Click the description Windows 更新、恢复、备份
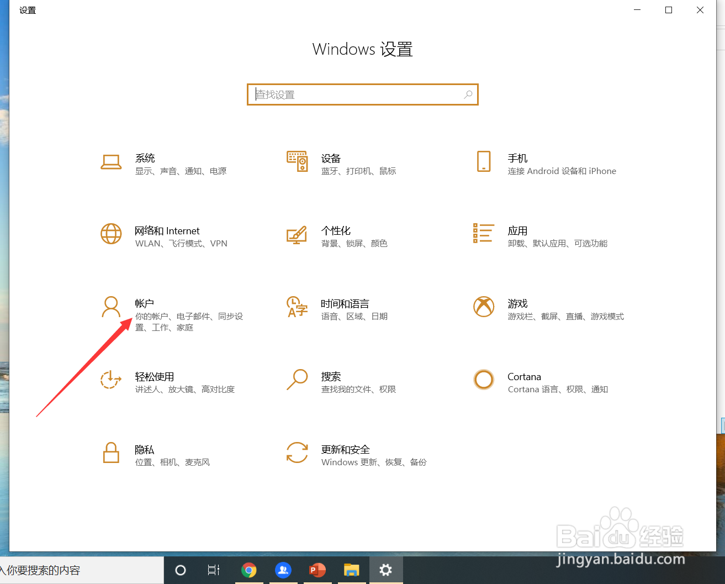Image resolution: width=725 pixels, height=584 pixels. [x=374, y=462]
